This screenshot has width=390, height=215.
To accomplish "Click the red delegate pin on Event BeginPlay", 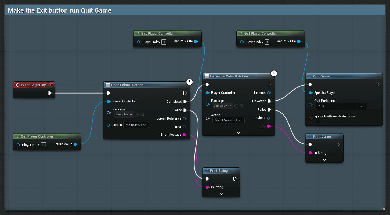I will tap(52, 85).
